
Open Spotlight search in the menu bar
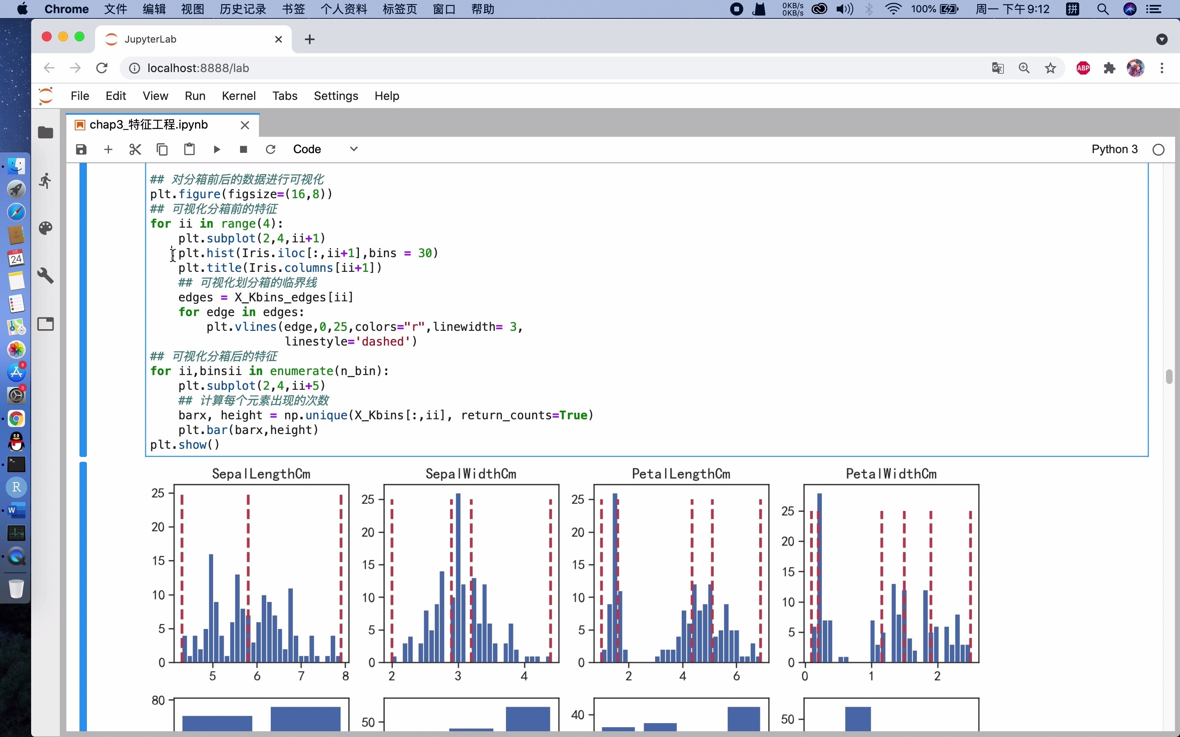[1103, 9]
